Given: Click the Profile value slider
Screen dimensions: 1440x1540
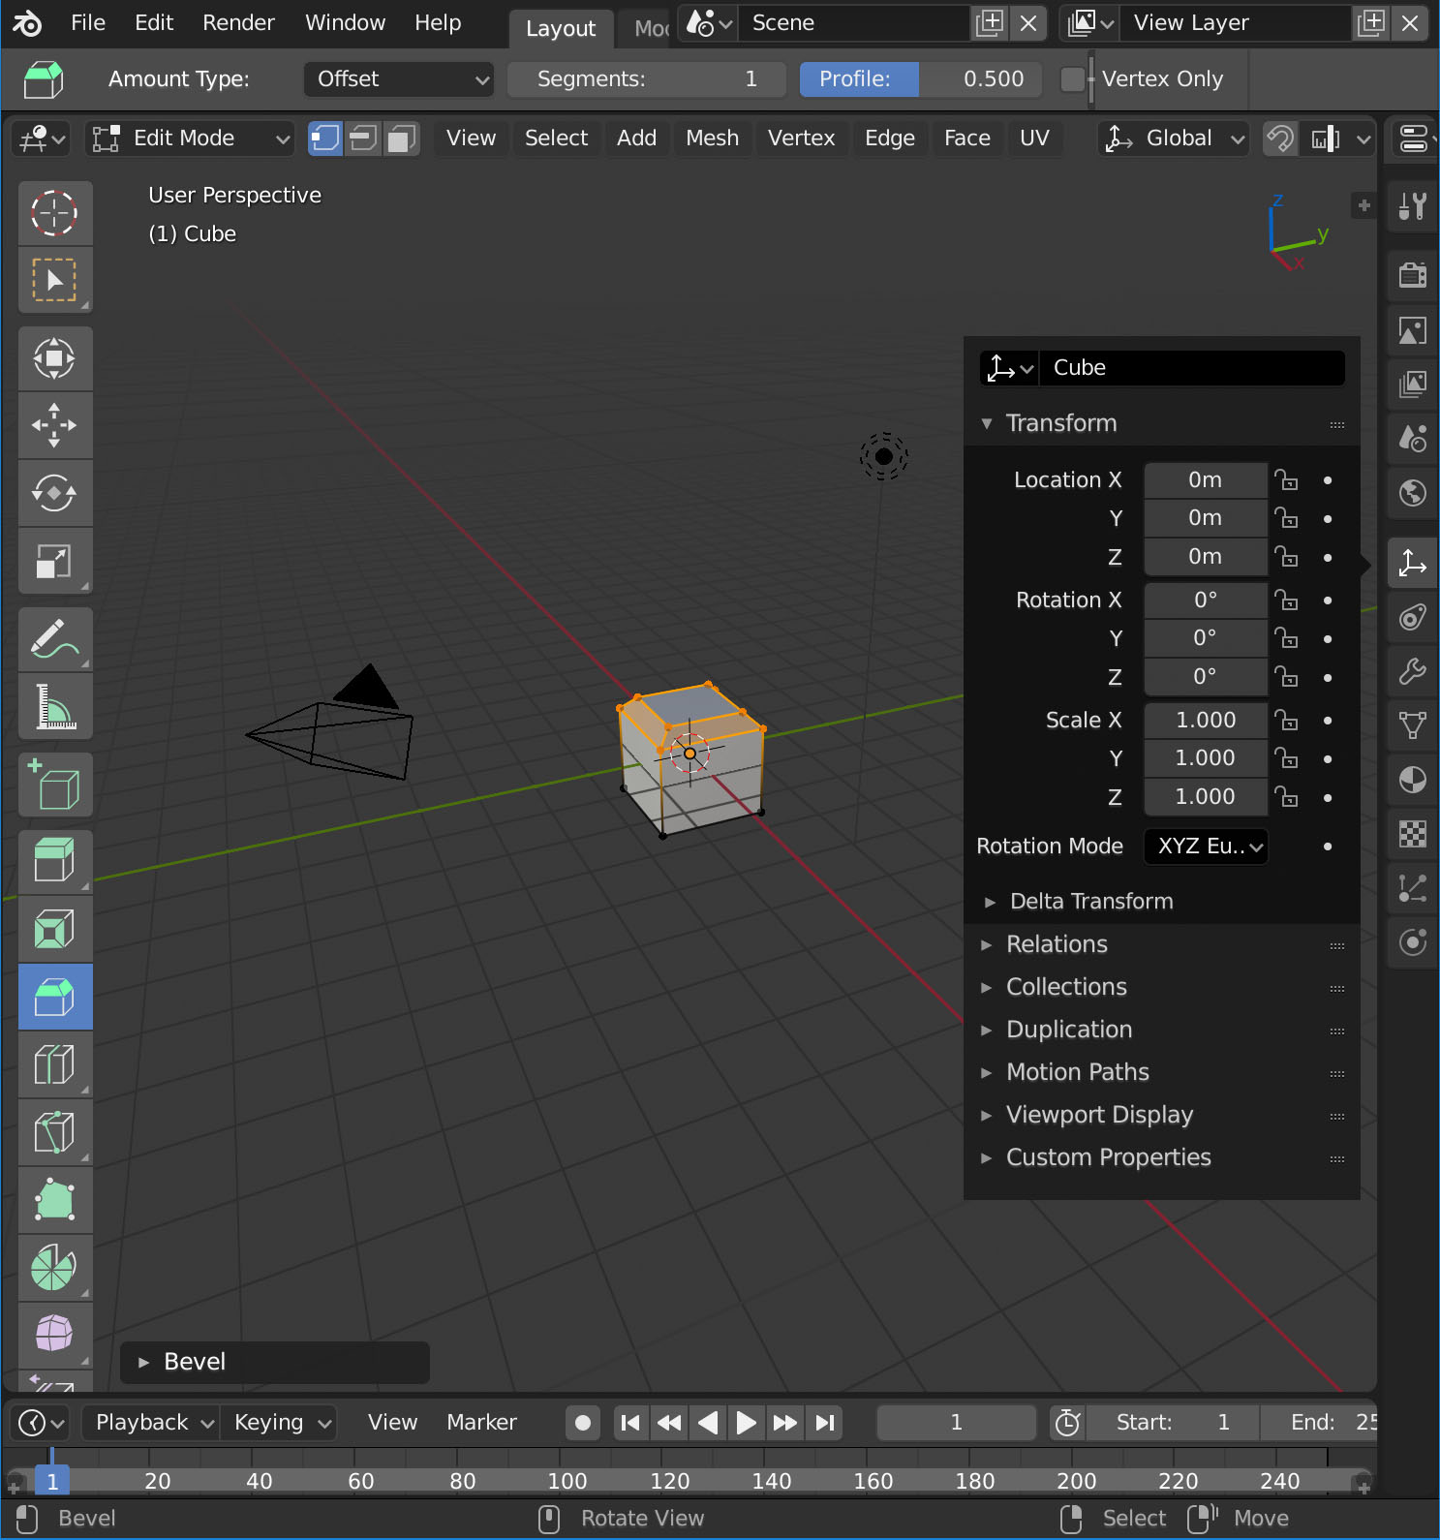Looking at the screenshot, I should [x=920, y=79].
